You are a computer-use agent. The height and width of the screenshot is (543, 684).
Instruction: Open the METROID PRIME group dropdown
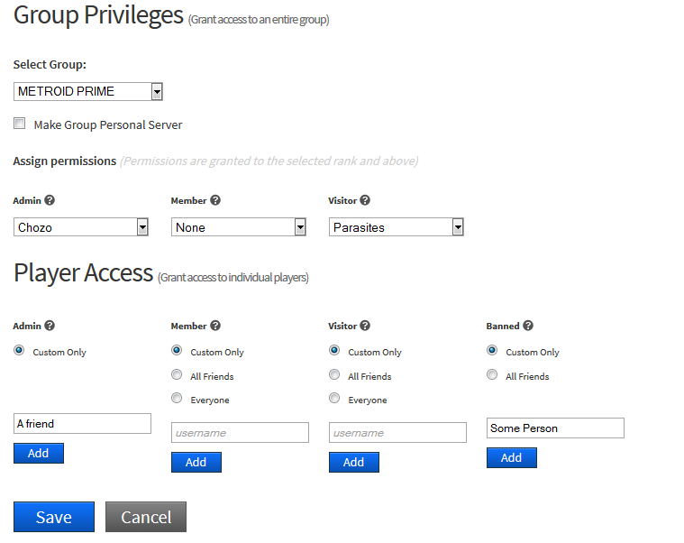[88, 92]
